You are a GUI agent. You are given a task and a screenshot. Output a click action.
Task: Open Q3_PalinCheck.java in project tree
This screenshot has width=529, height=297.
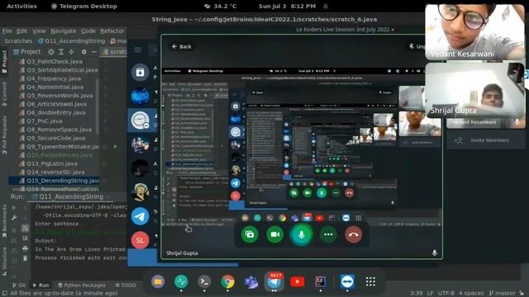point(55,61)
